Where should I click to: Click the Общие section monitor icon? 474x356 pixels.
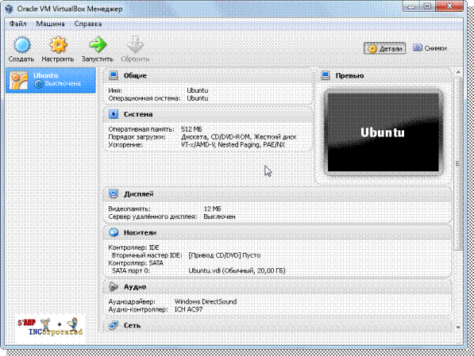[x=114, y=75]
